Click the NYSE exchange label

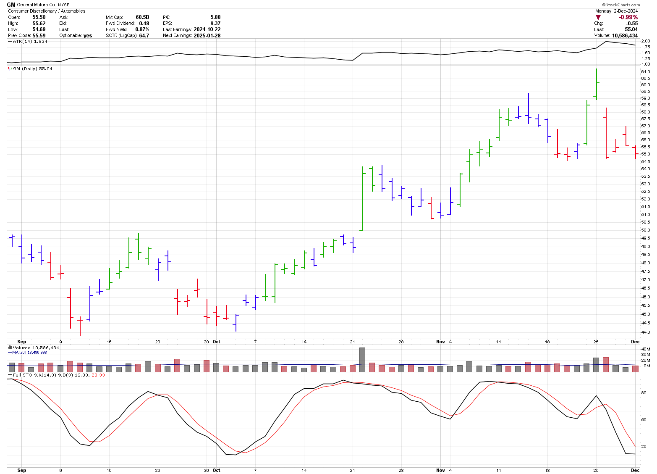[x=64, y=5]
